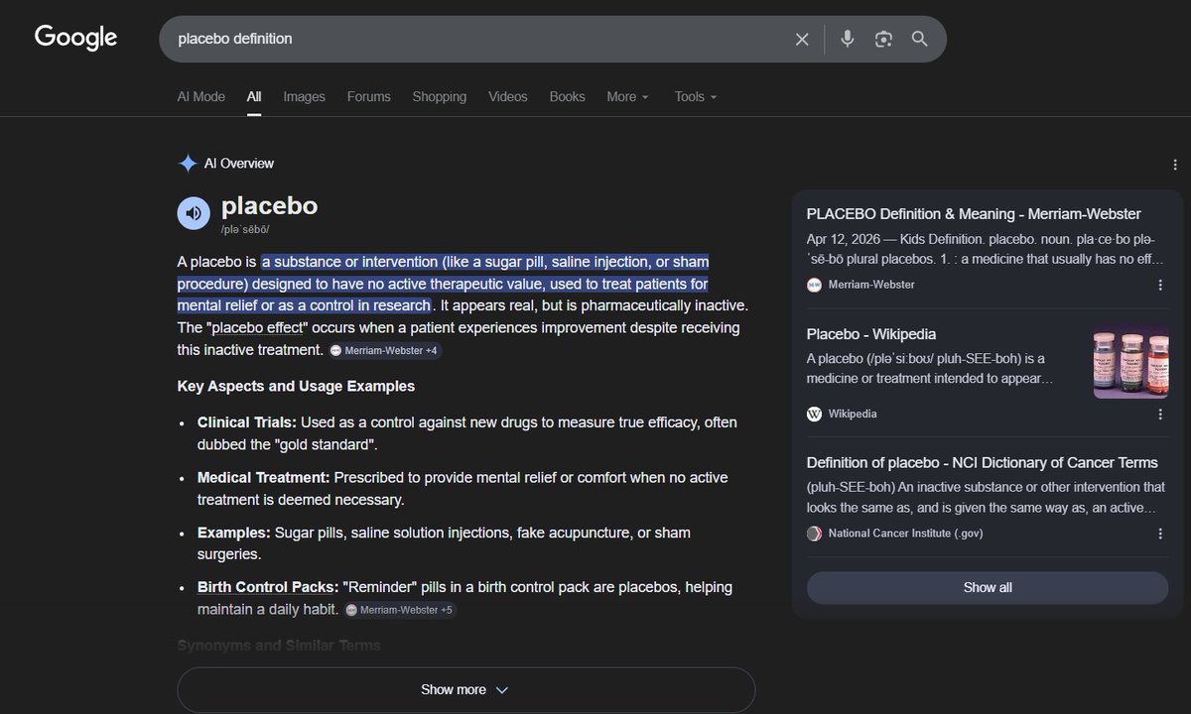Select the All results tab
This screenshot has width=1191, height=714.
(254, 96)
